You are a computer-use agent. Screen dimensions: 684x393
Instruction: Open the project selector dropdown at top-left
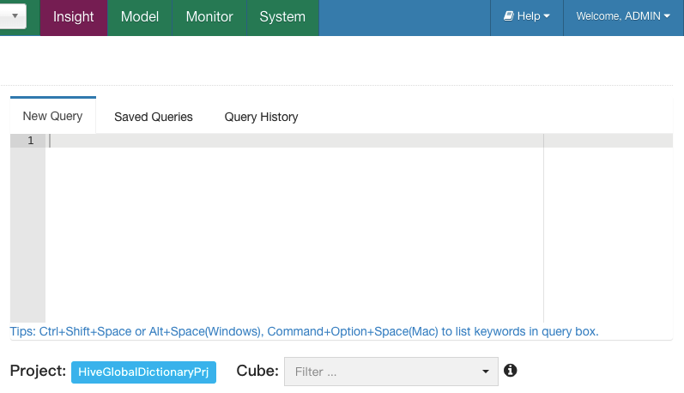point(14,16)
